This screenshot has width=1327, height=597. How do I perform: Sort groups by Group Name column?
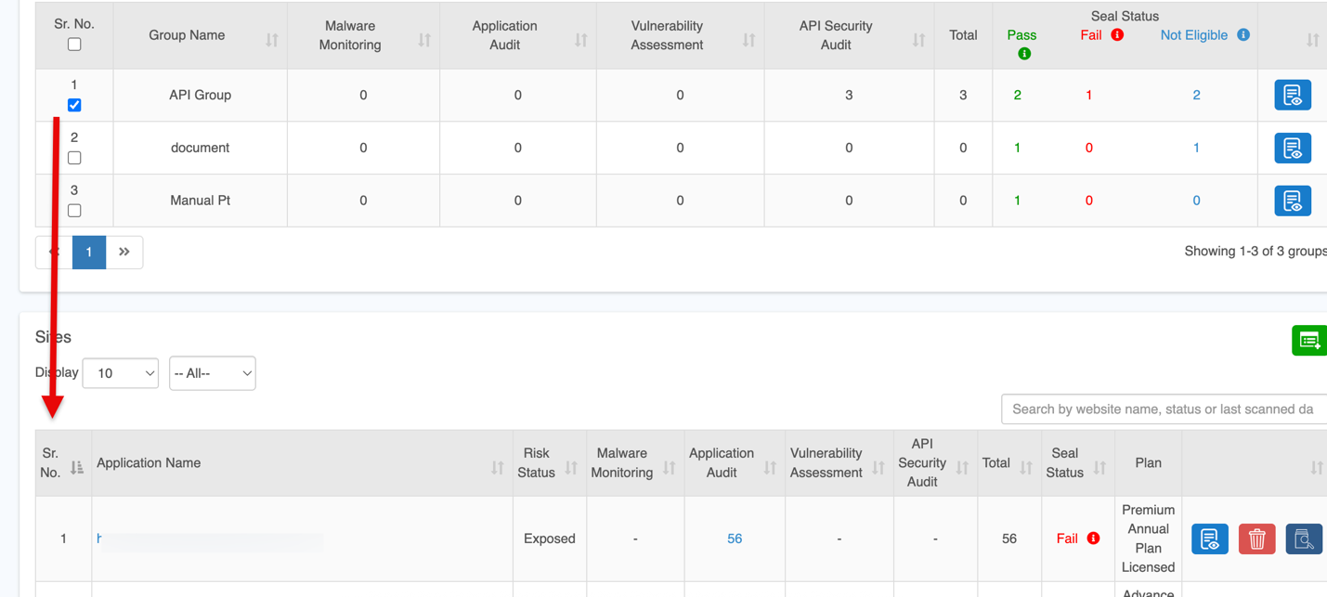[x=271, y=40]
